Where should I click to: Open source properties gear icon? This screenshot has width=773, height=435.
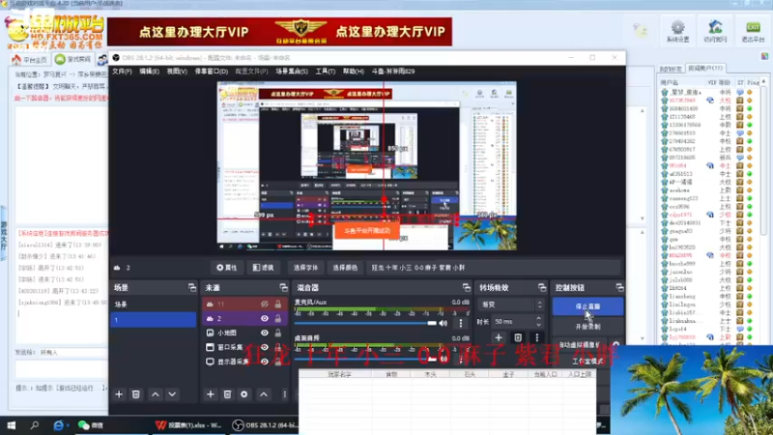(244, 394)
